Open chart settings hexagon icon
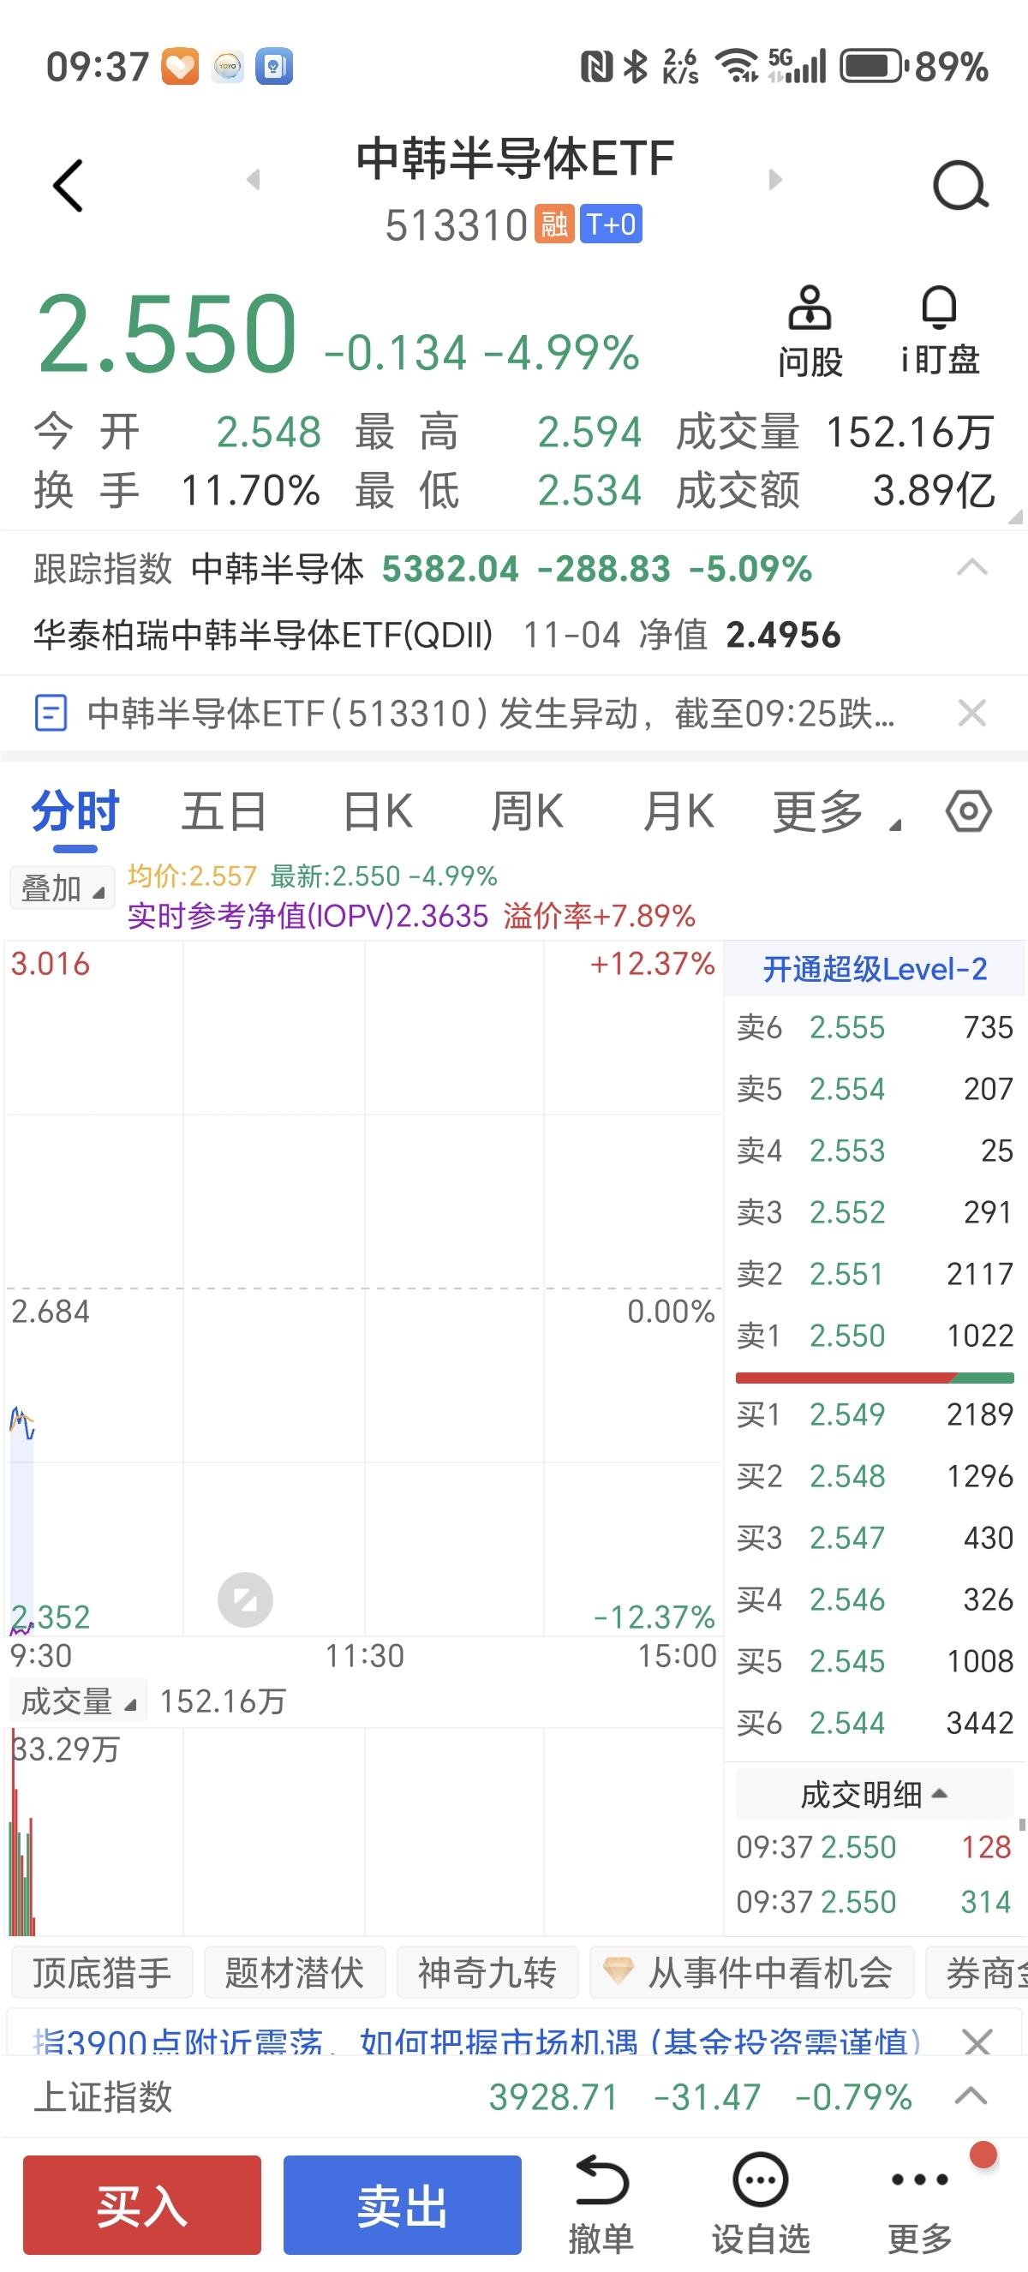1028x2272 pixels. pyautogui.click(x=969, y=810)
